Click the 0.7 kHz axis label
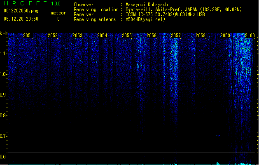Viewport: 259px width, 165px height. 4,136
